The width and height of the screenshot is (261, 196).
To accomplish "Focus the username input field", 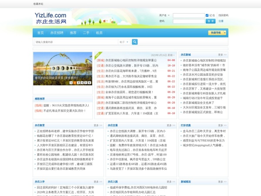I will pyautogui.click(x=189, y=15).
